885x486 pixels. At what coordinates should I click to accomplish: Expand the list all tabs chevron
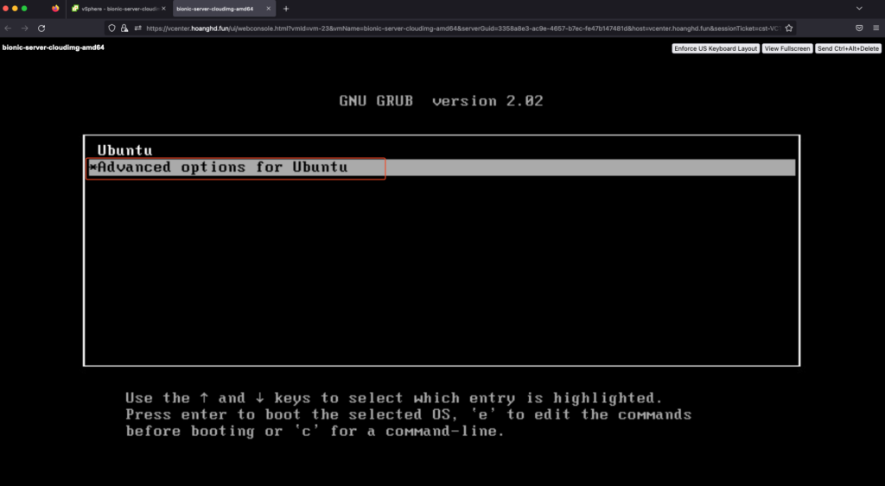point(859,9)
